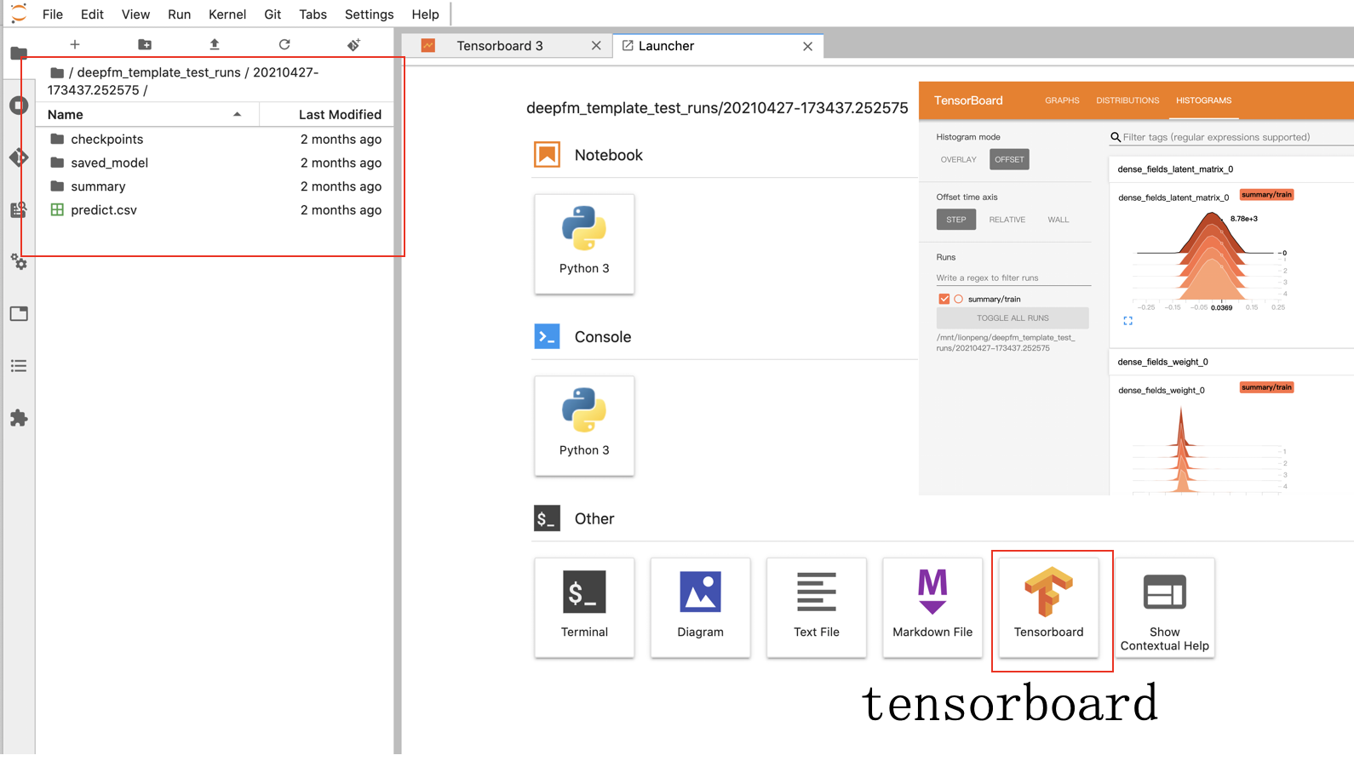This screenshot has width=1354, height=761.
Task: Open the File menu
Action: coord(53,14)
